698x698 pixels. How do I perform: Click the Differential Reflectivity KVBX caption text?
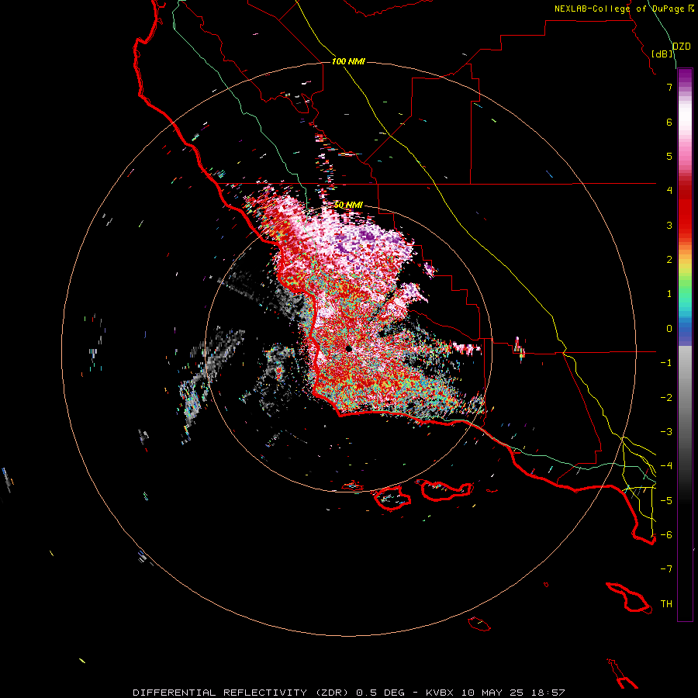tap(348, 693)
